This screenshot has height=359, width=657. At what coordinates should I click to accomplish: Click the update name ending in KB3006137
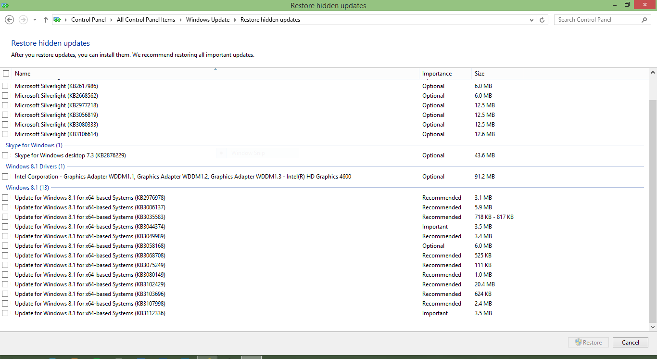click(90, 207)
